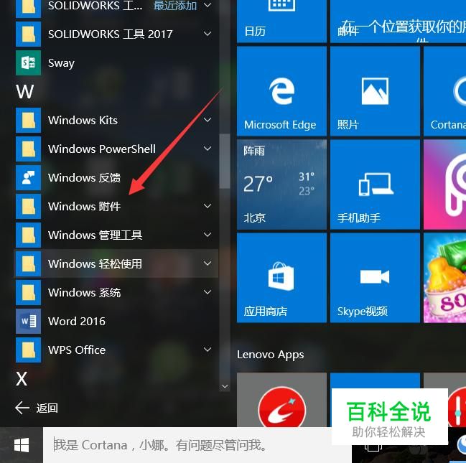Expand the Windows 系统 chevron
Image resolution: width=466 pixels, height=463 pixels.
(208, 292)
